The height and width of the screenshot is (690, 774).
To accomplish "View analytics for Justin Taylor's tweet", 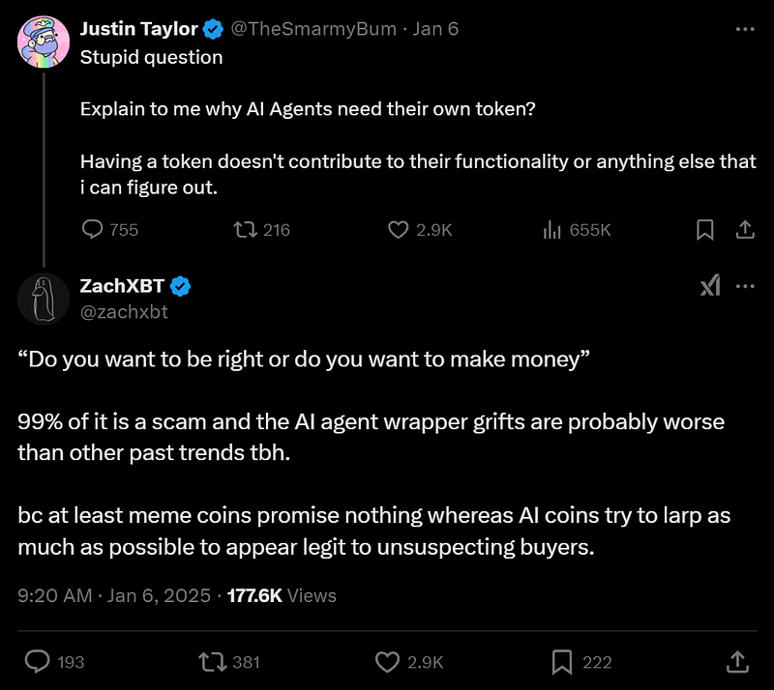I will (x=552, y=230).
